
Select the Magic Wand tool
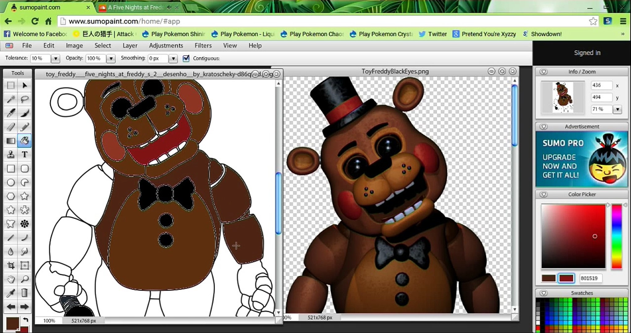tap(11, 99)
